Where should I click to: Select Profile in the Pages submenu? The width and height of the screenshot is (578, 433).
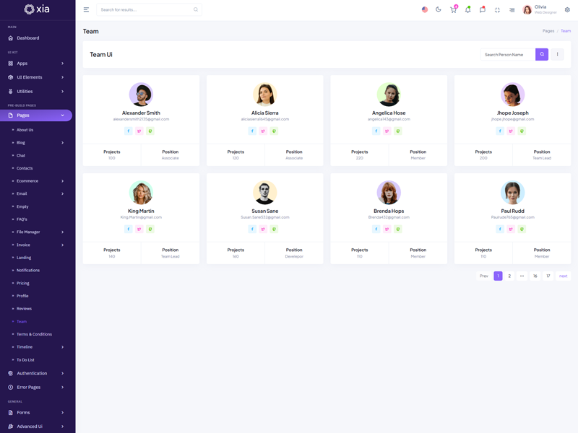point(22,296)
